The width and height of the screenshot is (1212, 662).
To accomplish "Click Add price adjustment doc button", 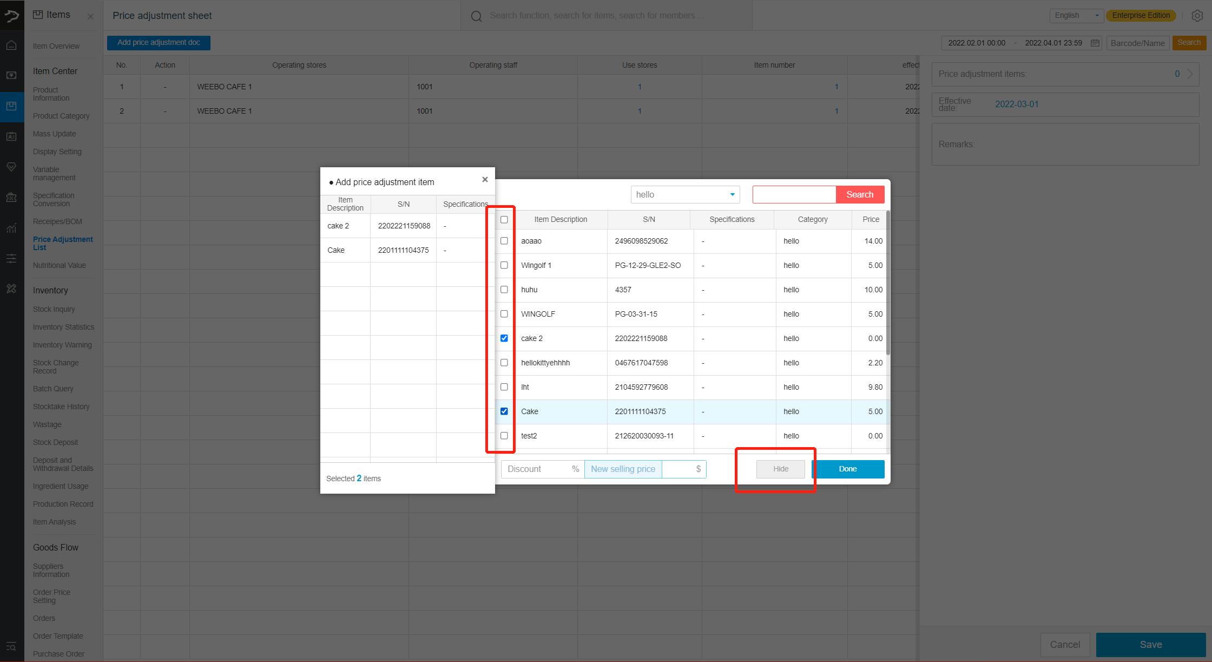I will click(159, 43).
